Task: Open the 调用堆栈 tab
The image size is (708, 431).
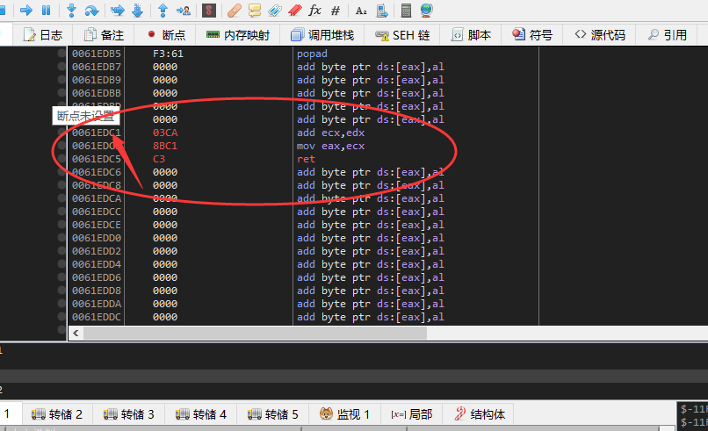Action: [322, 35]
